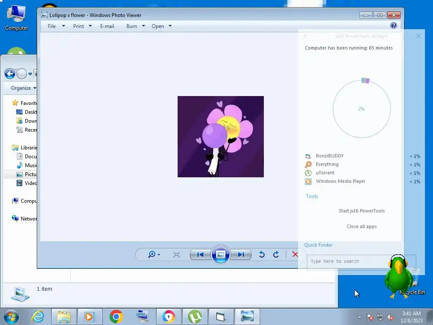The width and height of the screenshot is (433, 325).
Task: Open the Windows Start menu
Action: (11, 317)
